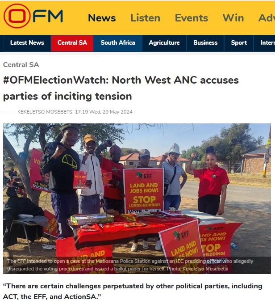Open the Listen menu

145,18
